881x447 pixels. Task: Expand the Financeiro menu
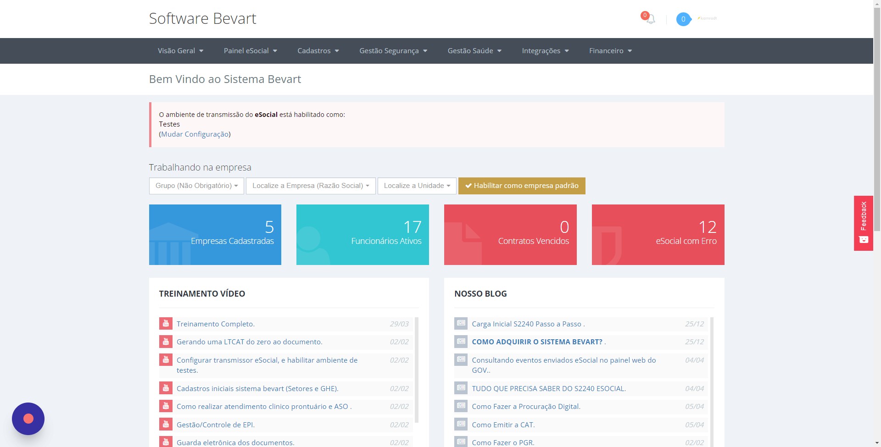610,51
